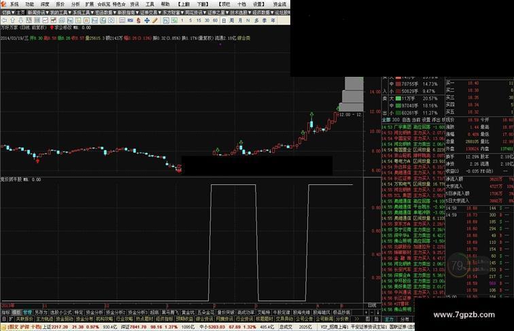The image size is (514, 331).
Task: Open the 主力轨迹 bottom tab
Action: (x=44, y=319)
